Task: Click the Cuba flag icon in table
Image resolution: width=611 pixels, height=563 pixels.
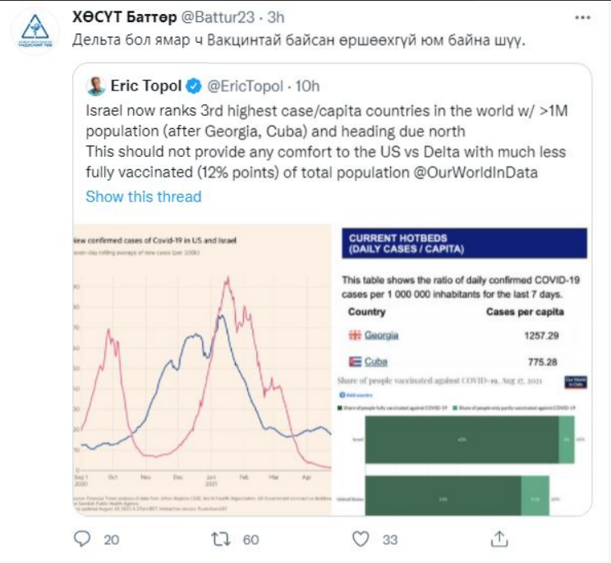Action: tap(355, 362)
